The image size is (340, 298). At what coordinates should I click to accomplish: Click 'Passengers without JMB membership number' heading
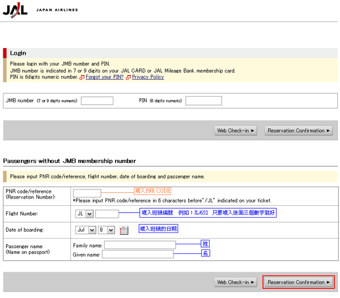(x=70, y=161)
